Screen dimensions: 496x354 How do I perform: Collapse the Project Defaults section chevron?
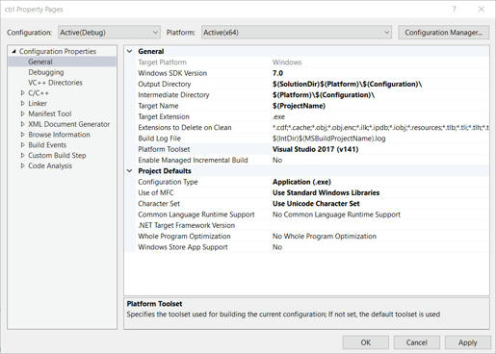(x=130, y=171)
